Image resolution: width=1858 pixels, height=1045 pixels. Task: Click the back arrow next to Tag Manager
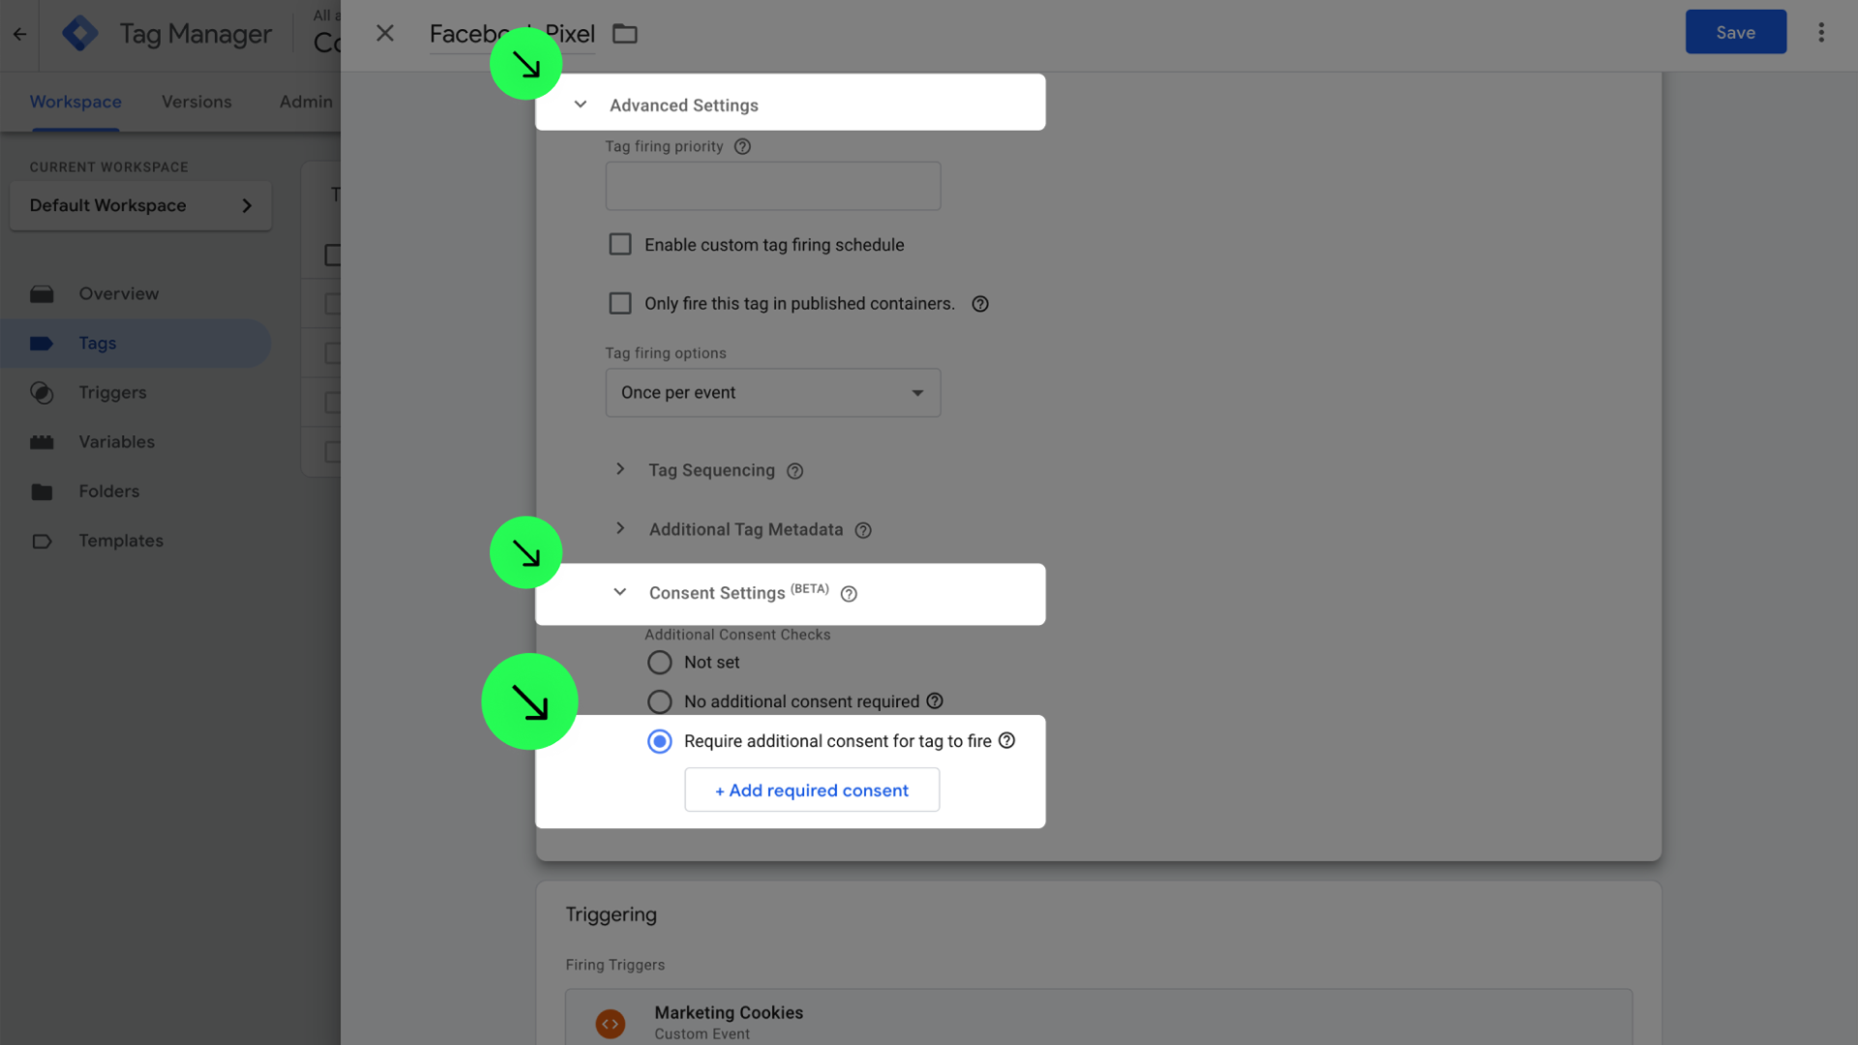coord(19,34)
